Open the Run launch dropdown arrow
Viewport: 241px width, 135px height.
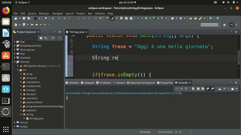150,18
